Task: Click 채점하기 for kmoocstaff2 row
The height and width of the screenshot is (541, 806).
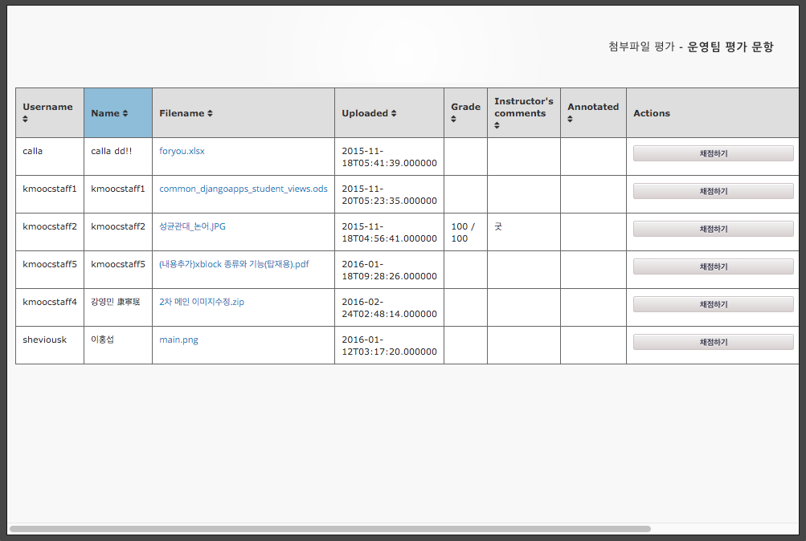Action: tap(713, 229)
